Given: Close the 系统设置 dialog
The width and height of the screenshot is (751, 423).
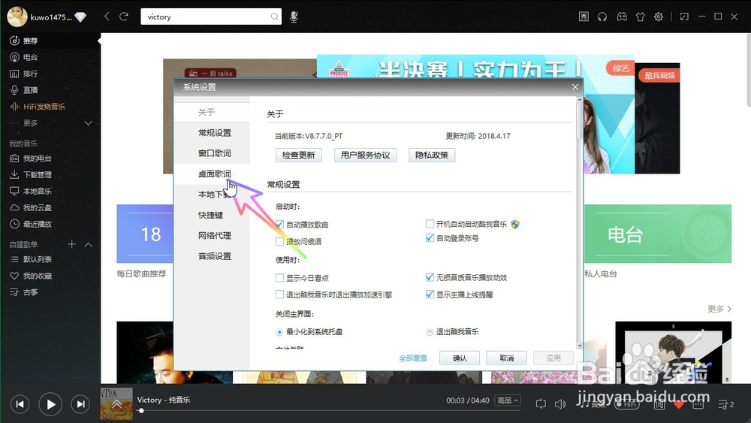Looking at the screenshot, I should [575, 86].
